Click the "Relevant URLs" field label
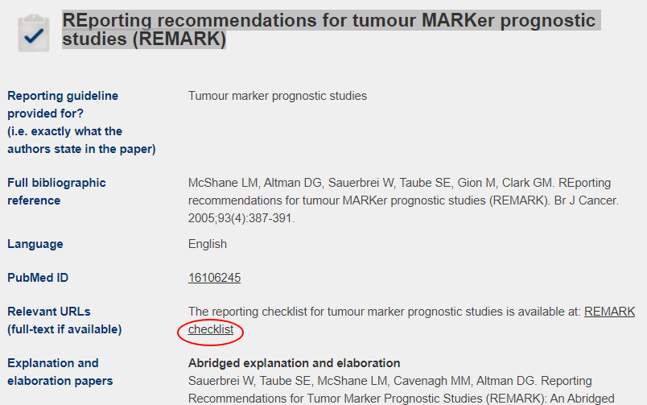 (x=49, y=312)
